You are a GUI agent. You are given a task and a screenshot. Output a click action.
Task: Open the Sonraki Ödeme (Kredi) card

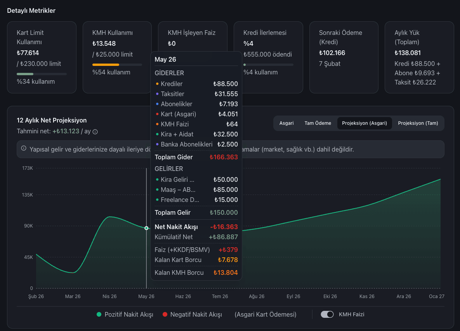click(x=344, y=57)
